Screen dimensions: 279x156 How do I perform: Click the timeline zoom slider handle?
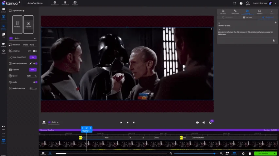pyautogui.click(x=214, y=153)
